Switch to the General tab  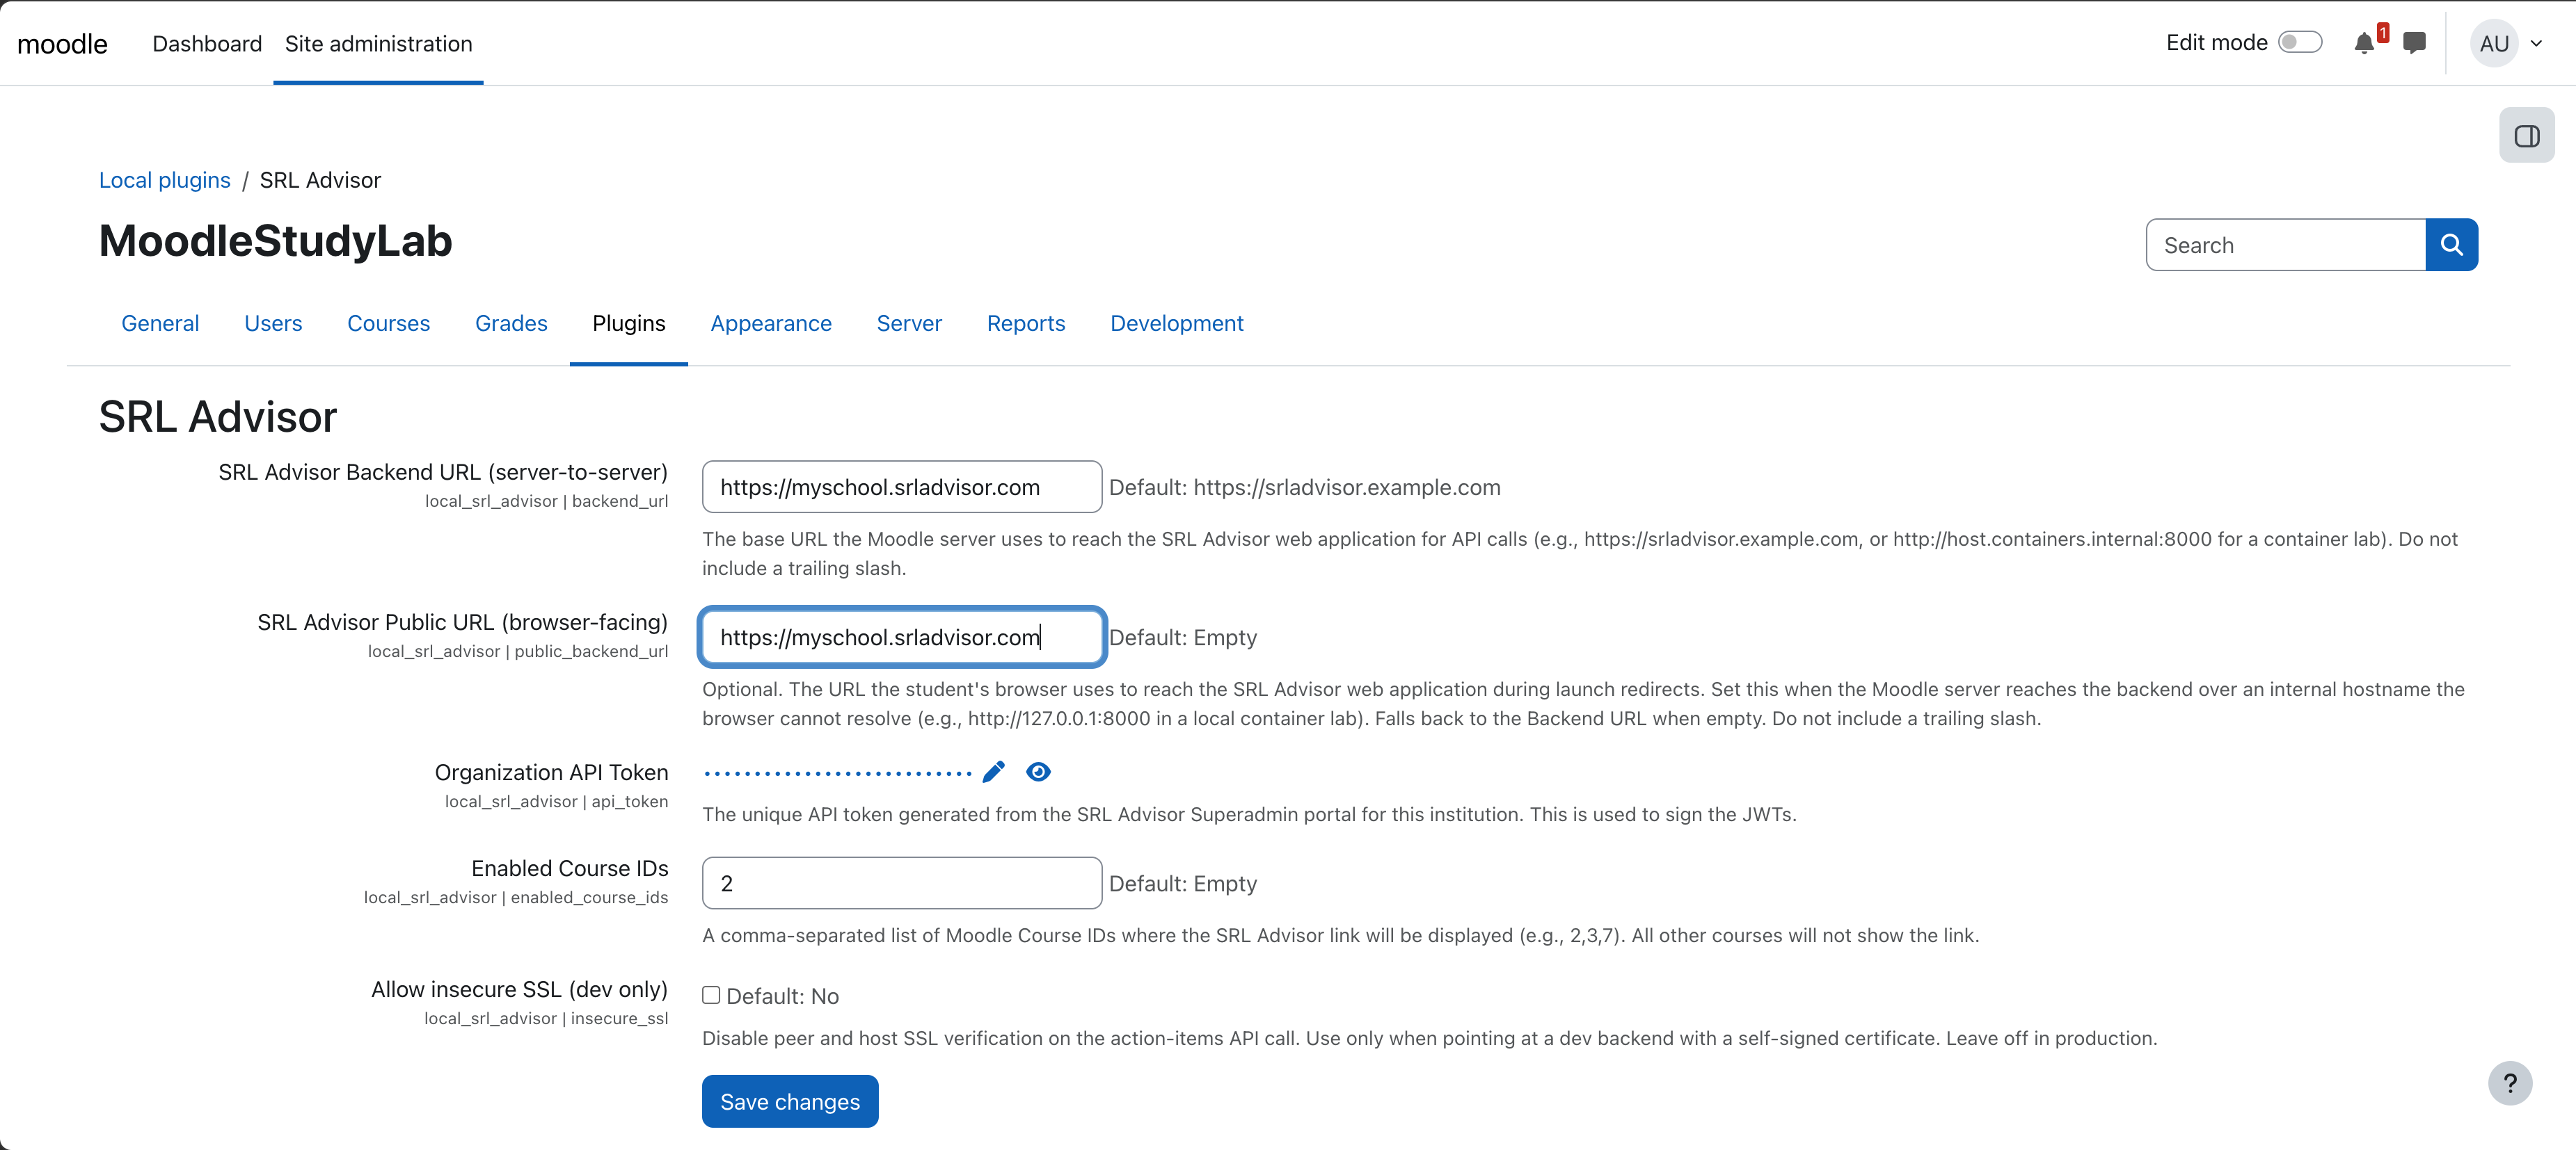click(160, 324)
